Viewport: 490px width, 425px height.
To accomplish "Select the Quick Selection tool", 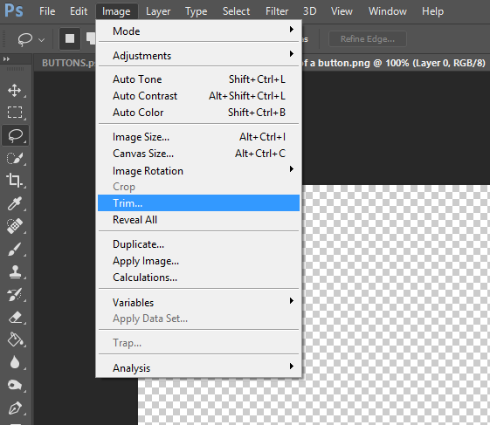I will (x=14, y=158).
